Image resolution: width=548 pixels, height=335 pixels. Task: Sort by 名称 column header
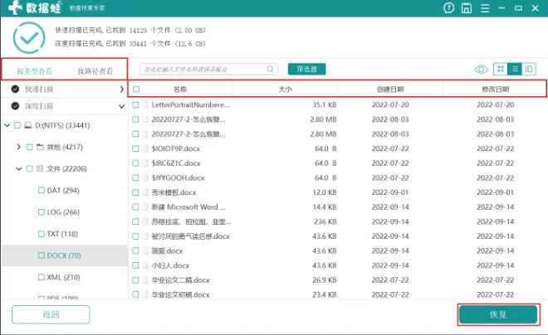180,90
